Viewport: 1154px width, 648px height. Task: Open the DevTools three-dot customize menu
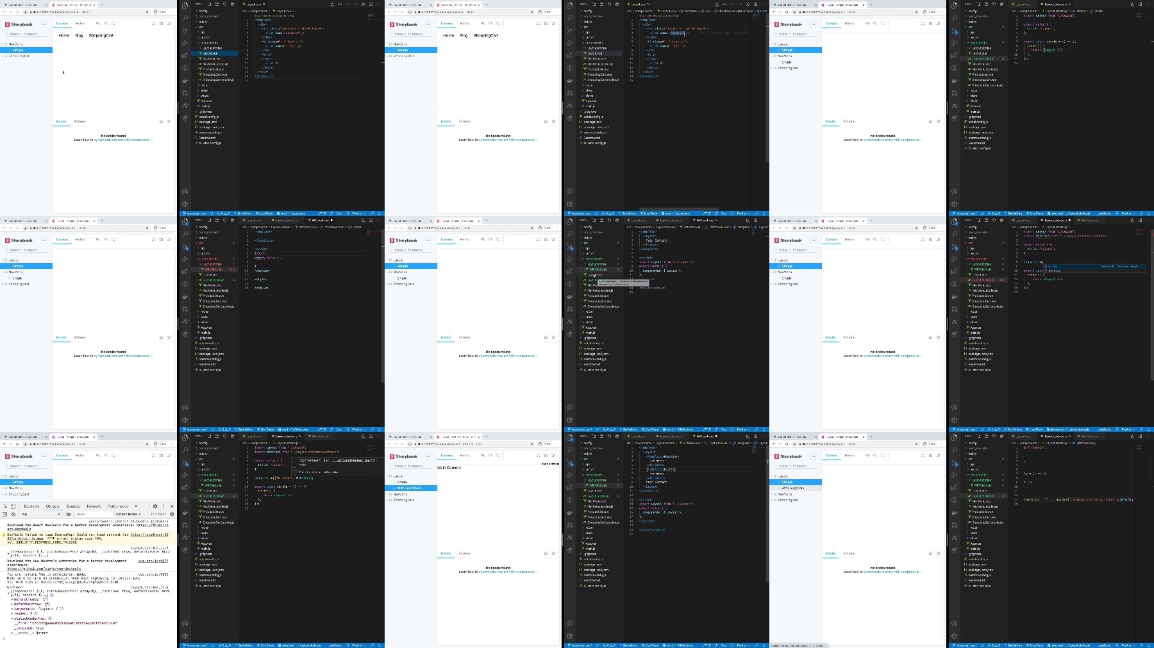163,506
